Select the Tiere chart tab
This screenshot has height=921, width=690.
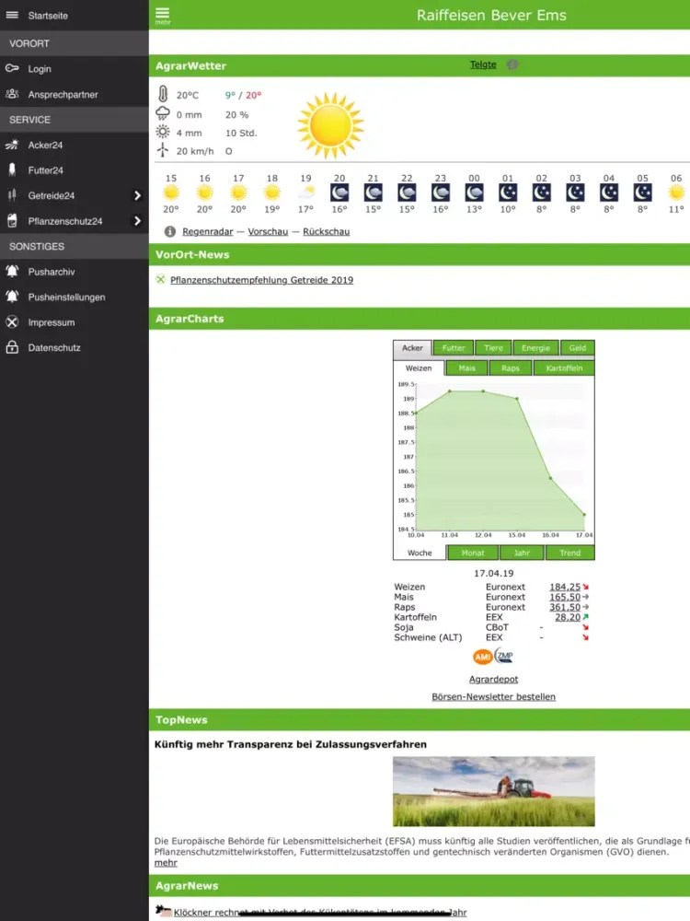coord(493,348)
